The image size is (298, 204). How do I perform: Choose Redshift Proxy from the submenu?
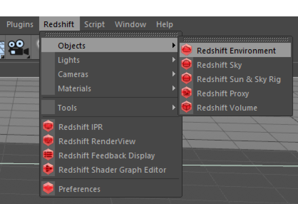[235, 93]
